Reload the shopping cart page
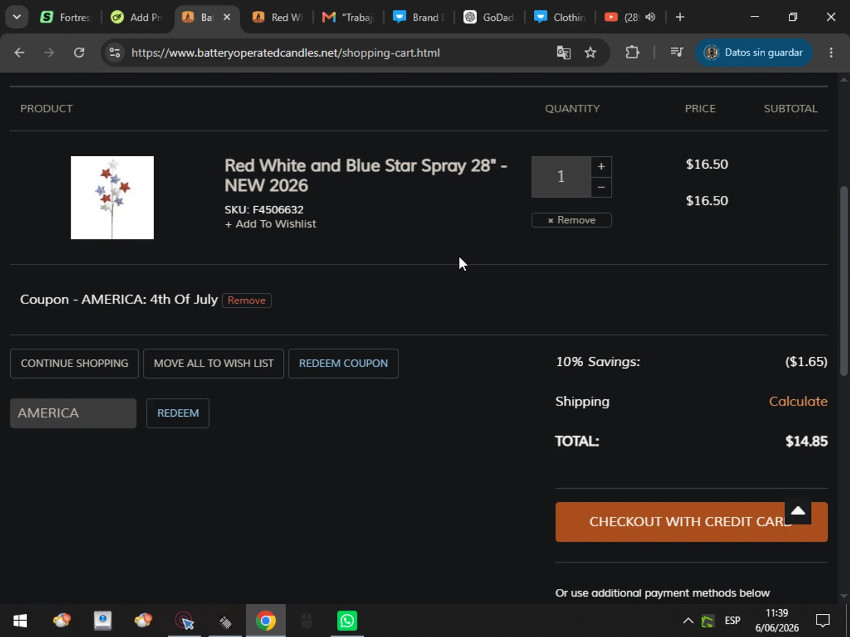This screenshot has height=637, width=850. coord(79,53)
